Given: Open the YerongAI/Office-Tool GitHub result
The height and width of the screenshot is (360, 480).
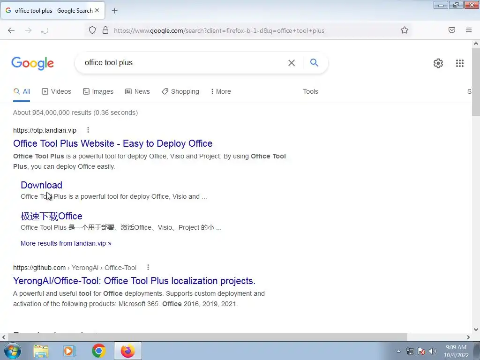Looking at the screenshot, I should click(x=134, y=281).
